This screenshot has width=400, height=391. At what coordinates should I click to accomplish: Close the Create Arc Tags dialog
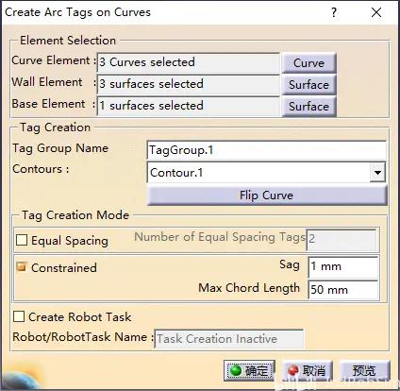pos(376,12)
